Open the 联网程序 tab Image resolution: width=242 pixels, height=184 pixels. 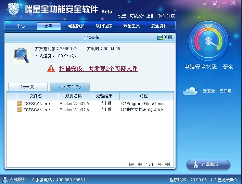104,26
